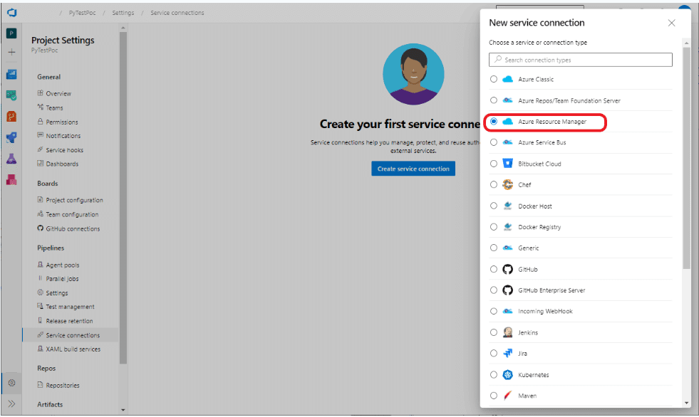
Task: Click the Bitbucket Cloud bucket icon
Action: [508, 164]
